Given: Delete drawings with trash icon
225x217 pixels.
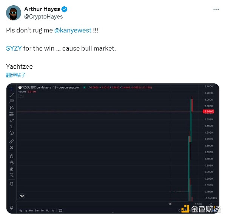Looking at the screenshot, I should 12,184.
